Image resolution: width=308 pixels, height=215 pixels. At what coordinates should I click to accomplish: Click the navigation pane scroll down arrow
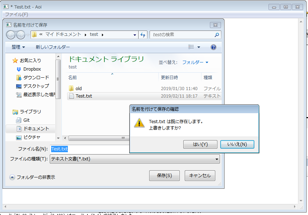[x=58, y=138]
